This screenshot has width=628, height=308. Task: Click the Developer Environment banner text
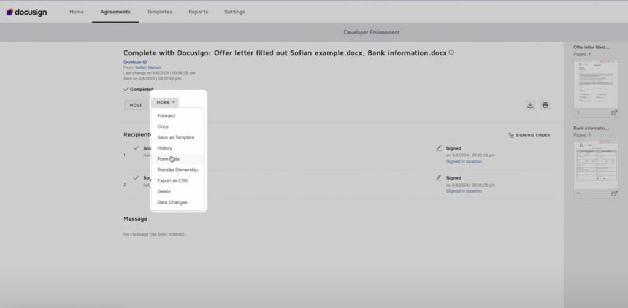click(x=371, y=33)
